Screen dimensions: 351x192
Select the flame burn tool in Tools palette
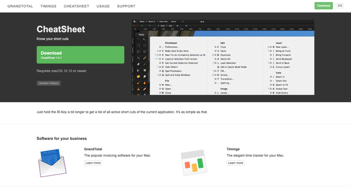tap(144, 83)
